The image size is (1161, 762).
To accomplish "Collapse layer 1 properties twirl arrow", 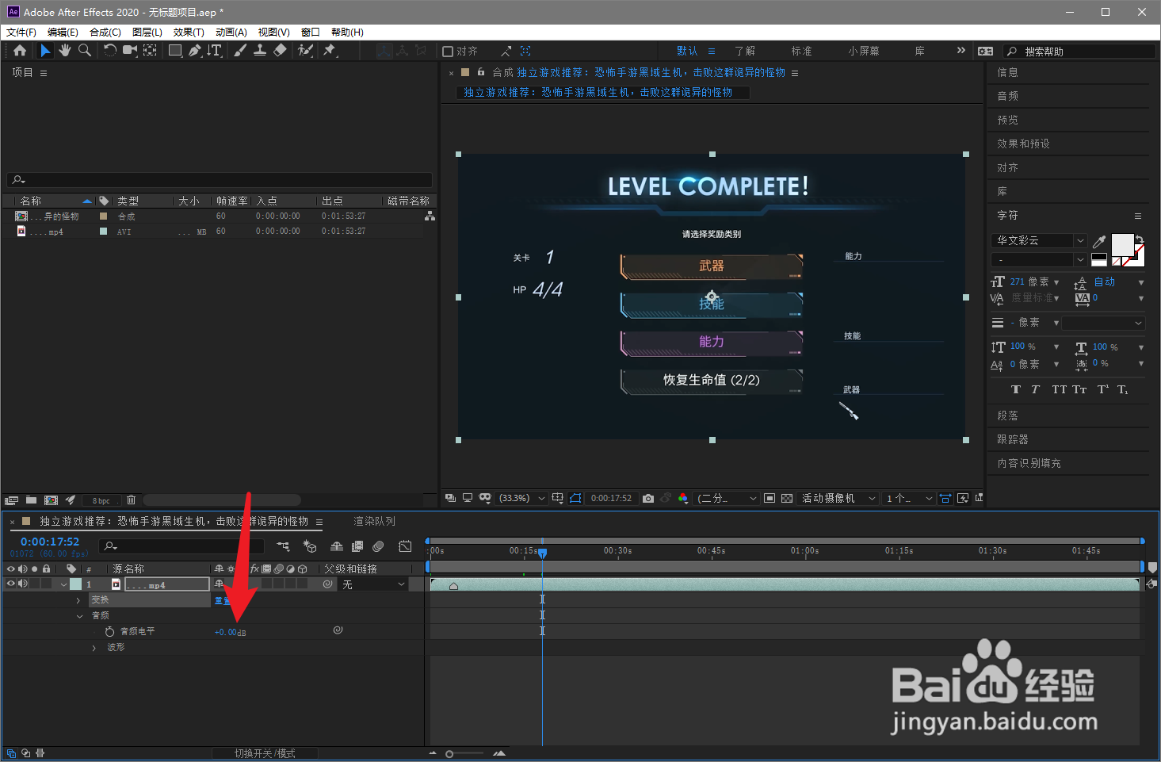I will click(63, 584).
